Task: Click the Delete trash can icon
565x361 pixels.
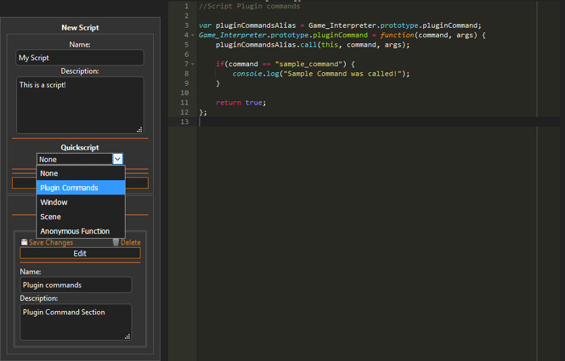Action: 115,242
